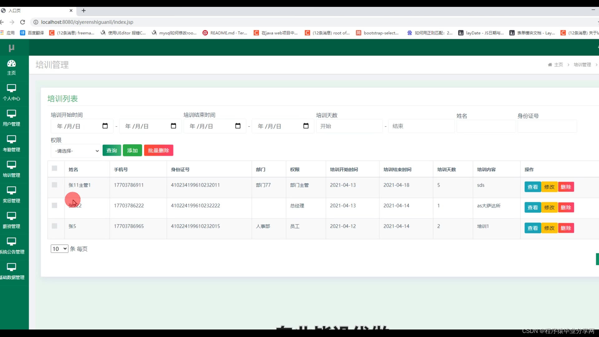Click the red 批量删除 button
Image resolution: width=599 pixels, height=337 pixels.
[x=158, y=150]
